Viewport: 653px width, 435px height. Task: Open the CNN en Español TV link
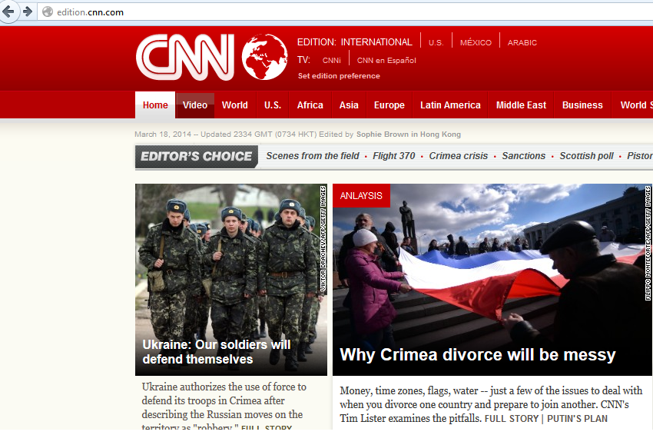coord(386,61)
